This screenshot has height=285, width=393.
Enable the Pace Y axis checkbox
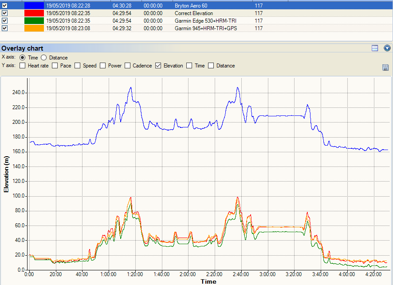tap(55, 66)
